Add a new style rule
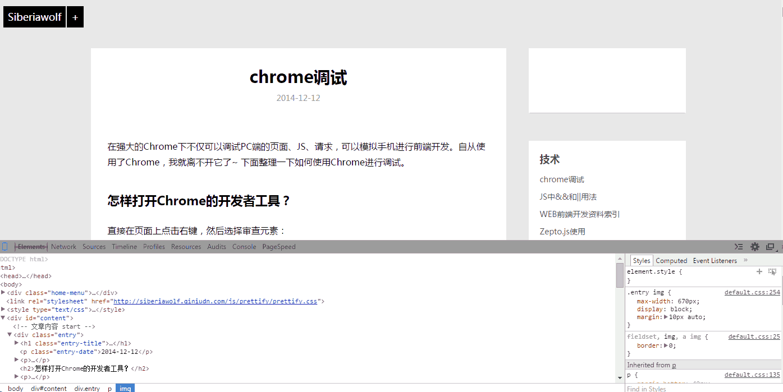The height and width of the screenshot is (392, 783). click(x=759, y=271)
